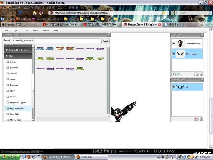Open MapleStory taskbar window
This screenshot has height=160, width=213.
click(x=91, y=157)
